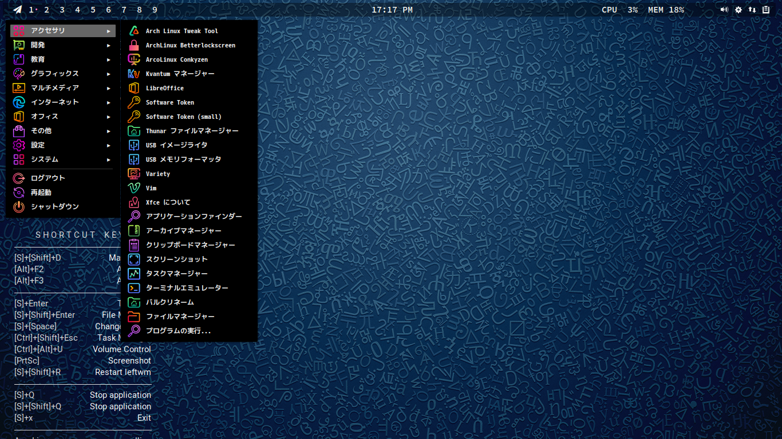782x439 pixels.
Task: Click the オフィス category icon
Action: pyautogui.click(x=19, y=117)
